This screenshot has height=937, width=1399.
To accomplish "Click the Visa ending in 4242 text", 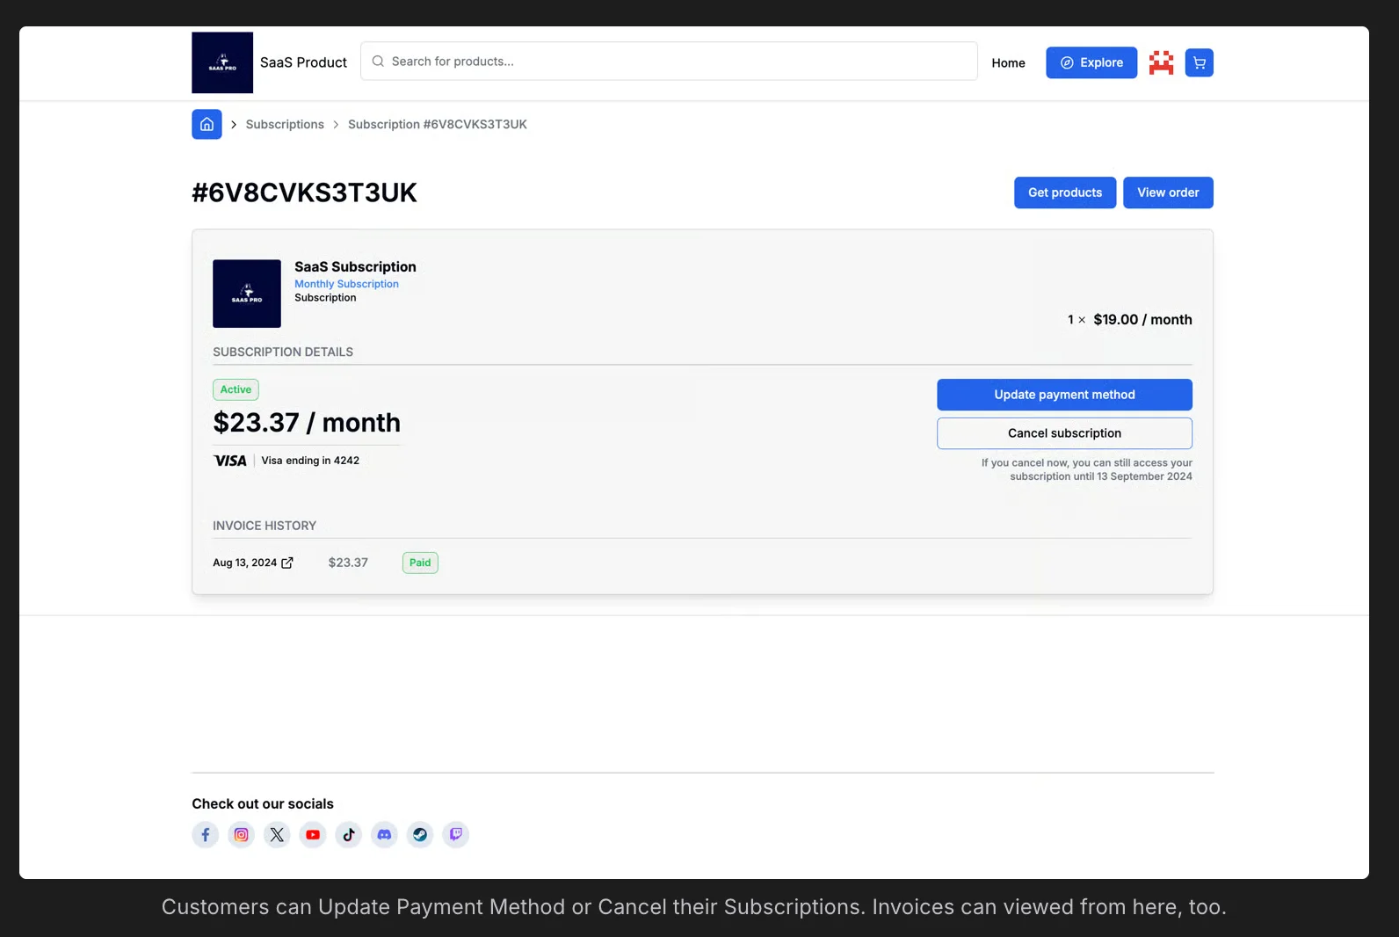I will click(x=310, y=461).
